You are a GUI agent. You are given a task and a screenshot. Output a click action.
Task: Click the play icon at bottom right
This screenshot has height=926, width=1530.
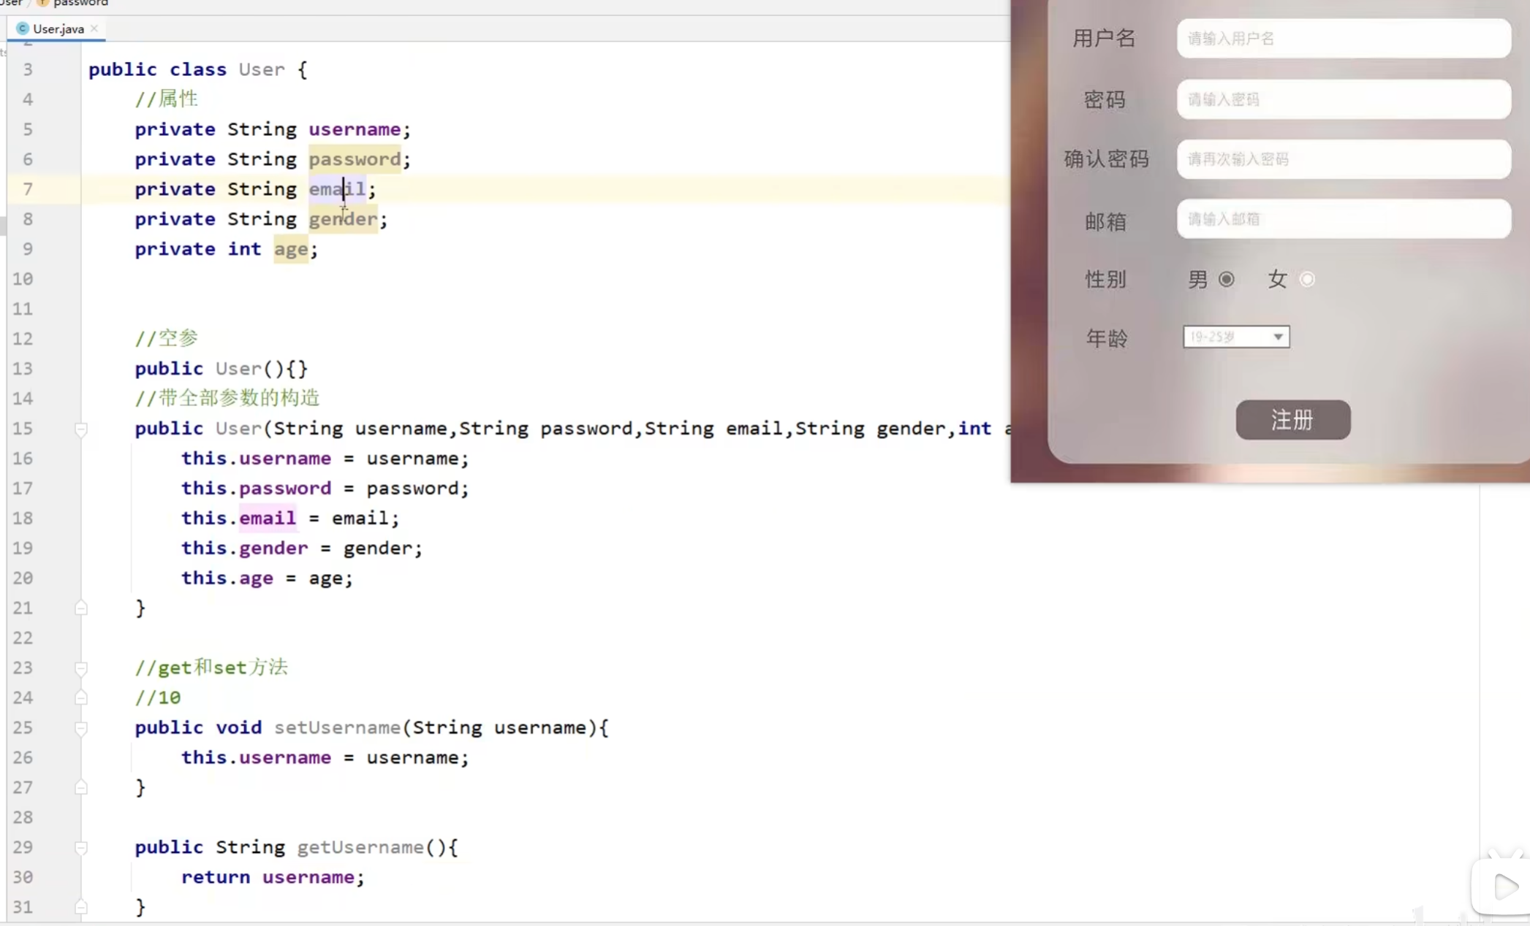pyautogui.click(x=1505, y=887)
